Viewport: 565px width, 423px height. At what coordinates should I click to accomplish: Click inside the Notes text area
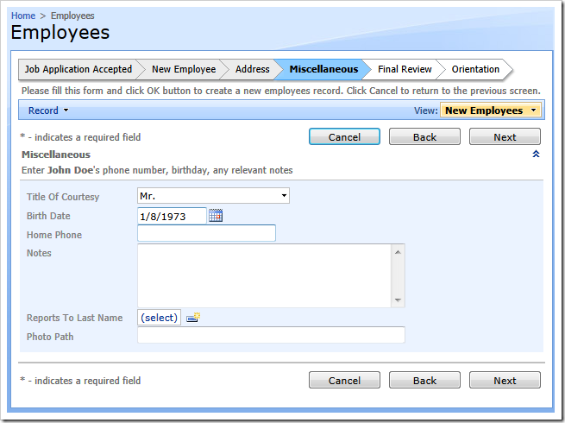click(264, 275)
